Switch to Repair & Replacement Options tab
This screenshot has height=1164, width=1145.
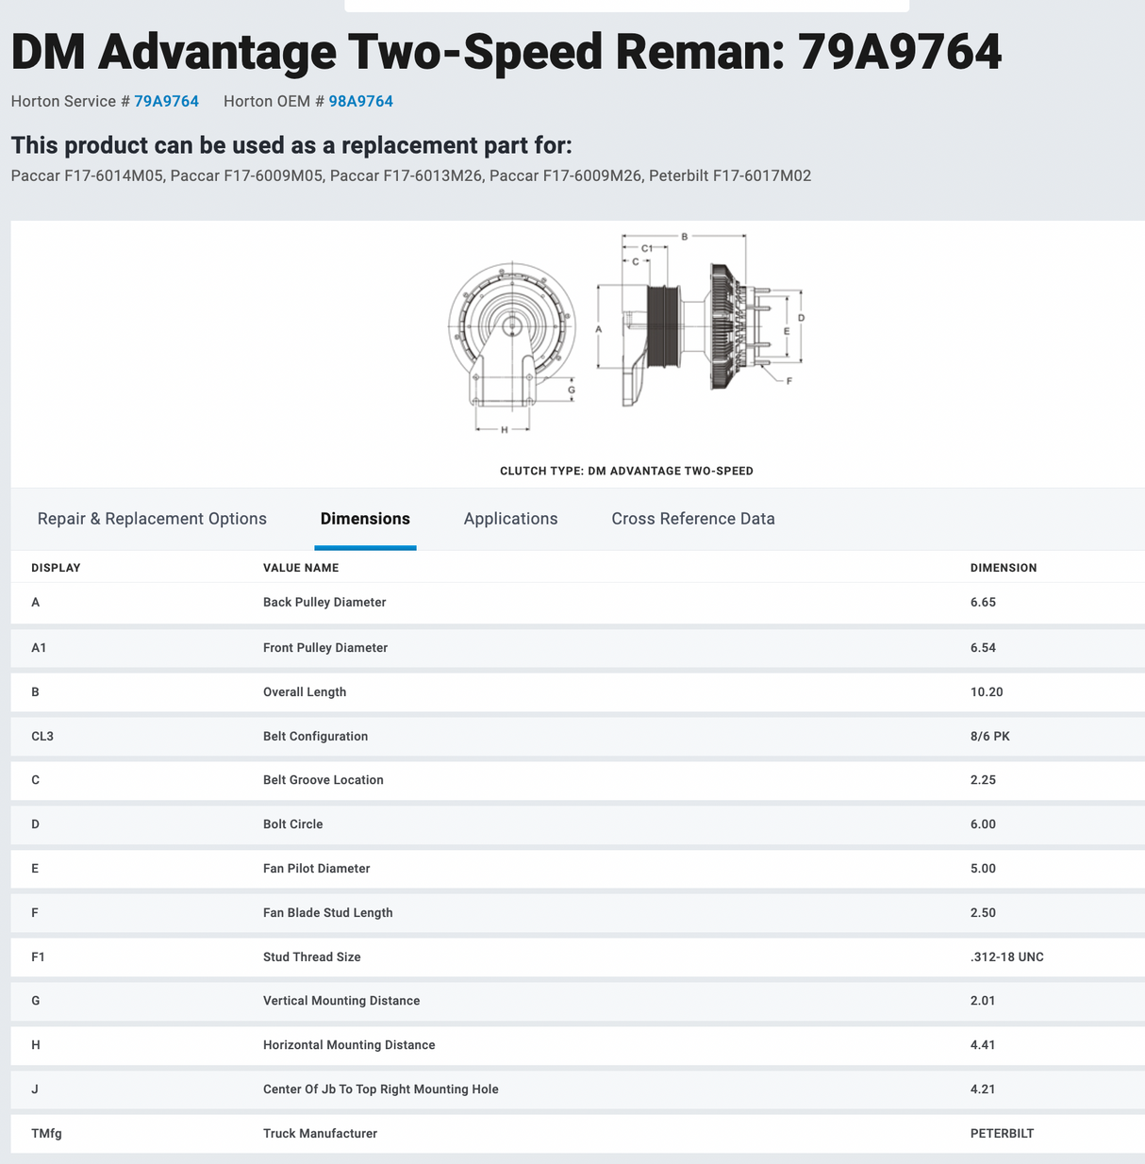pyautogui.click(x=152, y=519)
